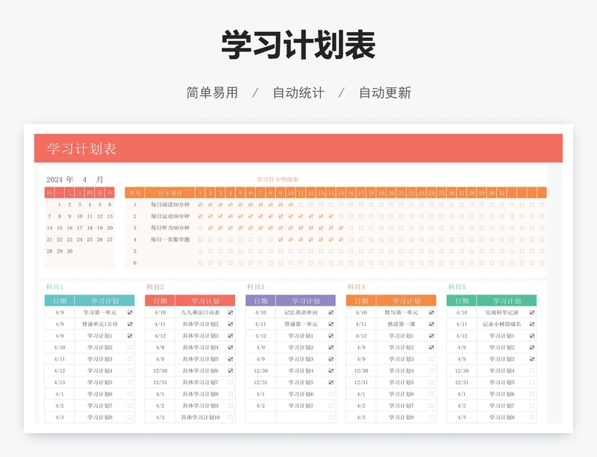Image resolution: width=597 pixels, height=457 pixels.
Task: Click the 日期 header in the 科目1 table
Action: pos(60,301)
